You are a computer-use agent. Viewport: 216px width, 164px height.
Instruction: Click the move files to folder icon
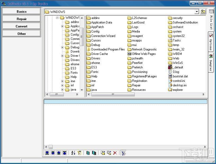(x=109, y=153)
